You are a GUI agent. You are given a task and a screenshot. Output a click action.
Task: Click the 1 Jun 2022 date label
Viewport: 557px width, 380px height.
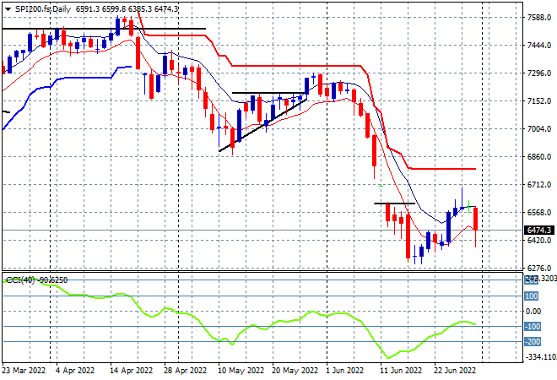tap(345, 371)
